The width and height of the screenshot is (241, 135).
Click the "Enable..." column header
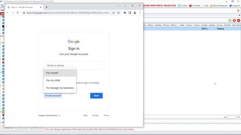tap(159, 25)
